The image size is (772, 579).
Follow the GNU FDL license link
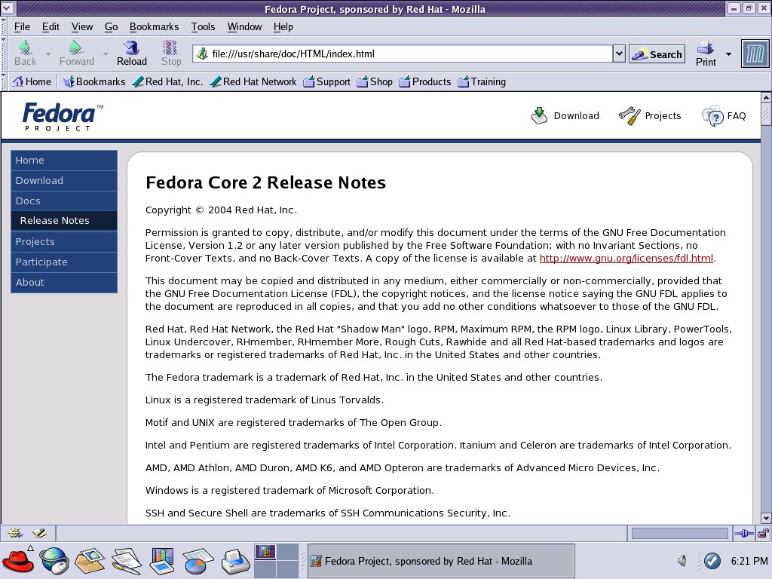coord(626,258)
